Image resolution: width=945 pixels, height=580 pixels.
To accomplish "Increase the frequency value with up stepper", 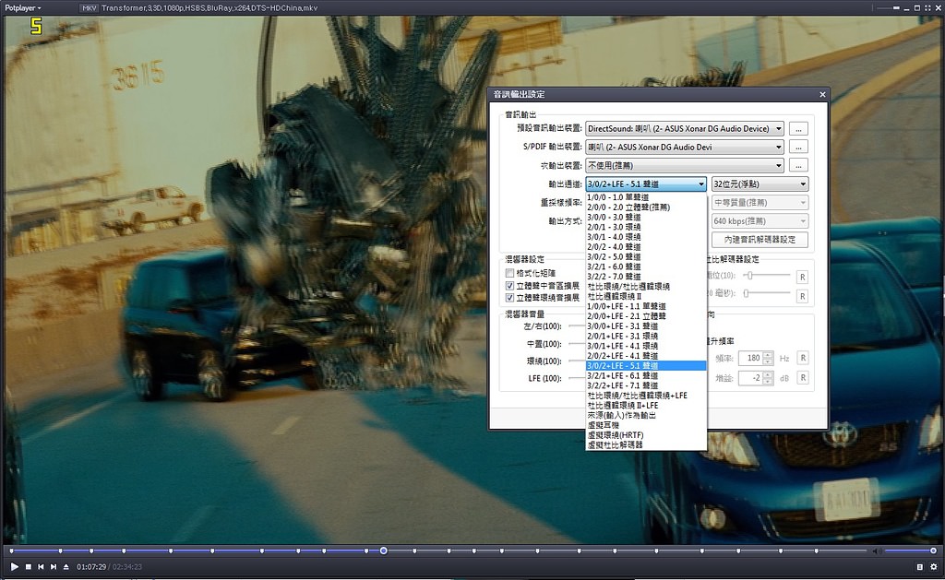I will 768,355.
